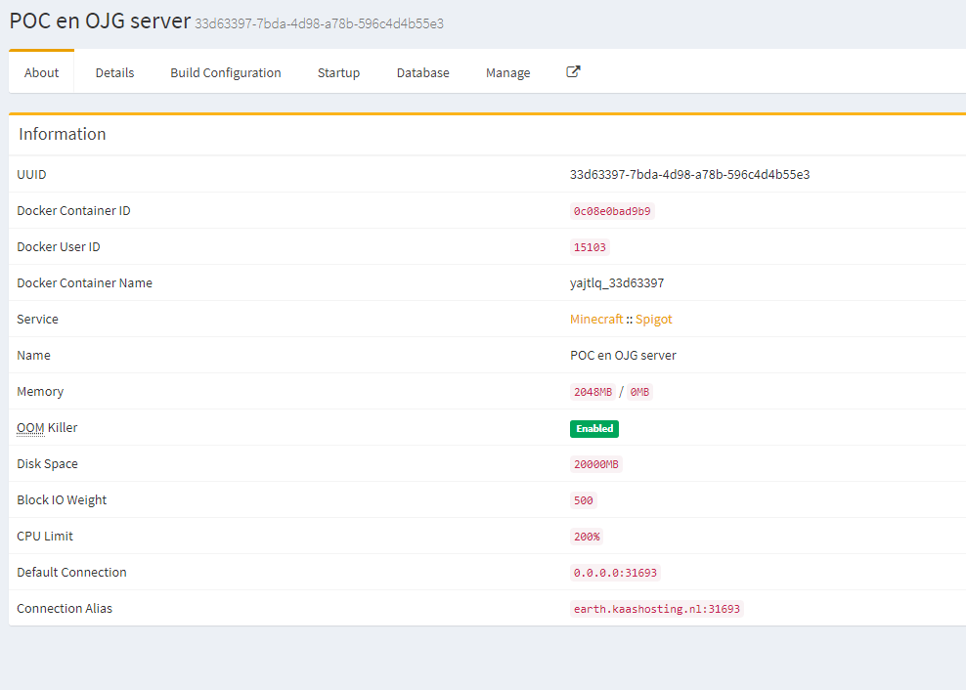Click the earth.kaashosting.nl:31693 connection alias
This screenshot has width=966, height=690.
tap(657, 609)
